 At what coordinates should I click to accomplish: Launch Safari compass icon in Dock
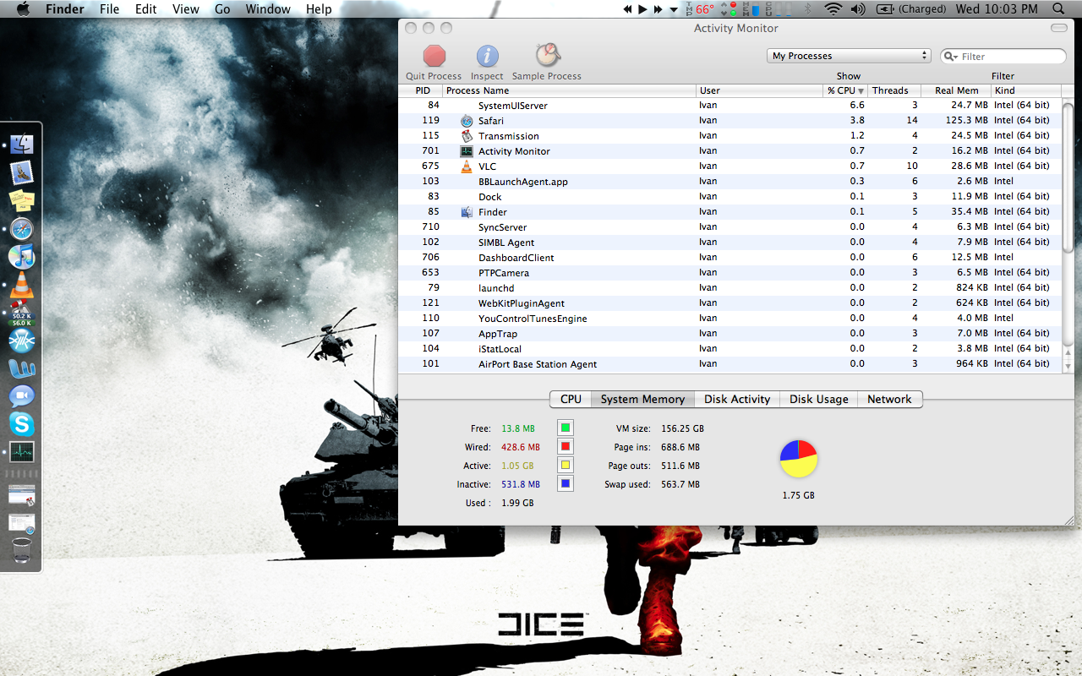click(x=22, y=229)
